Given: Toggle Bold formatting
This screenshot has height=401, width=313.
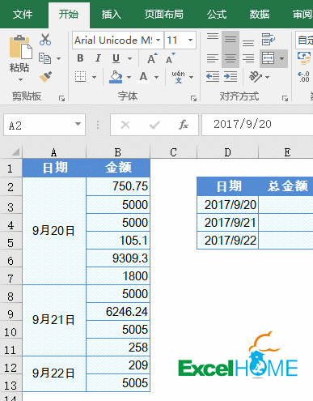Looking at the screenshot, I should (x=80, y=58).
